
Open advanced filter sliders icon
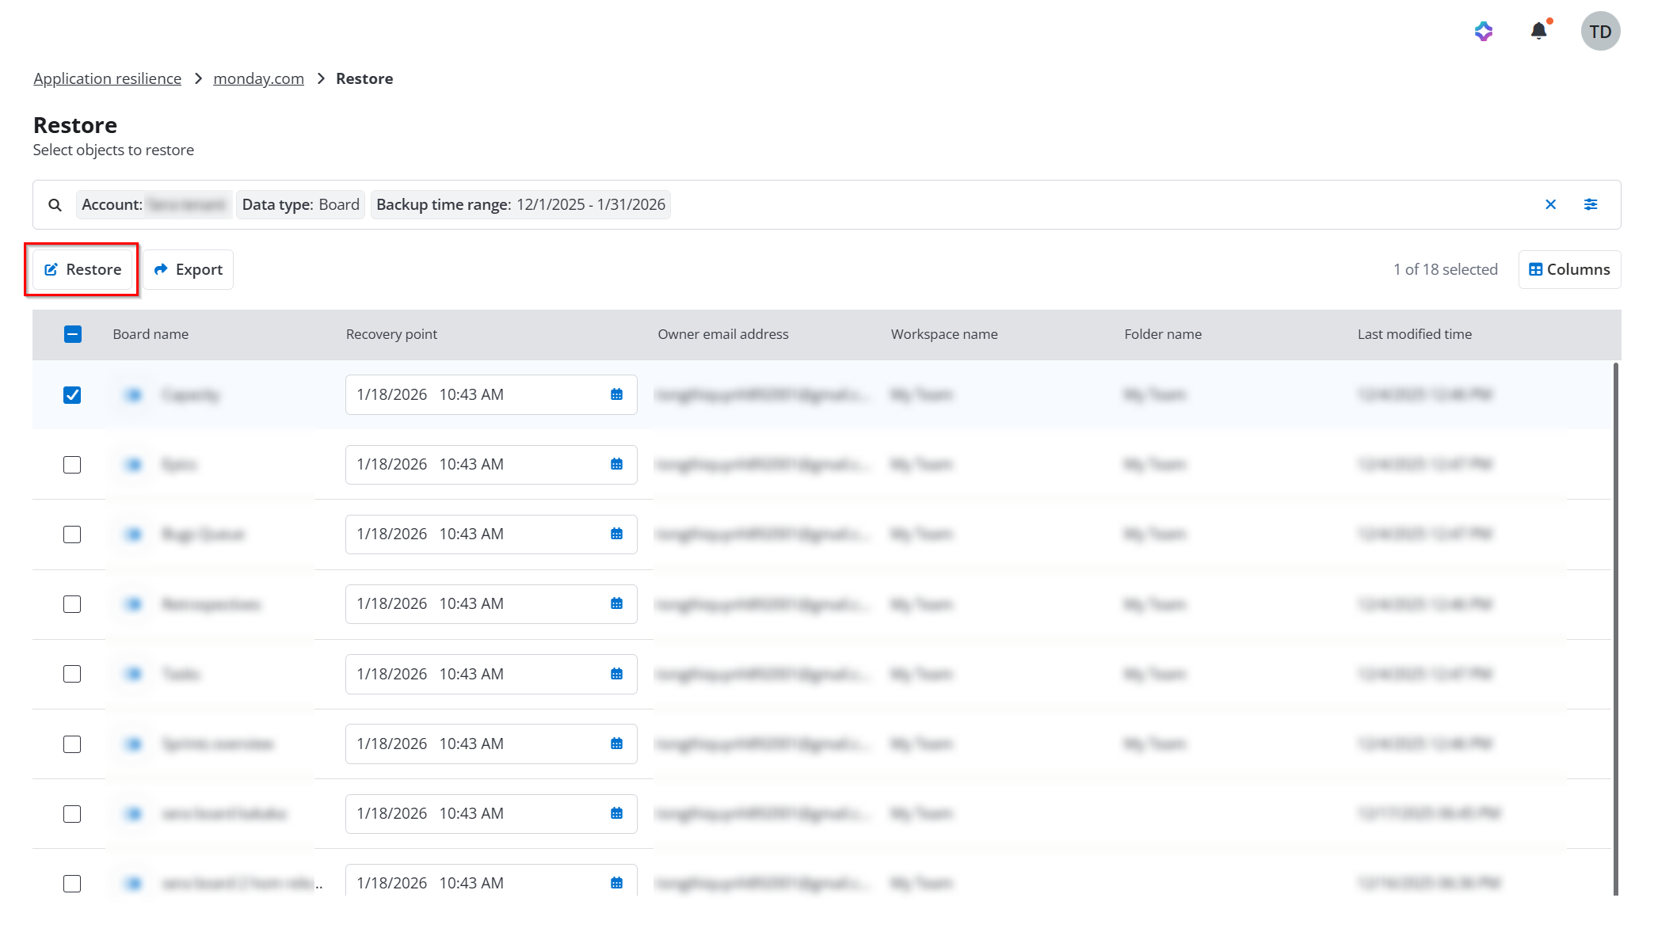tap(1590, 204)
